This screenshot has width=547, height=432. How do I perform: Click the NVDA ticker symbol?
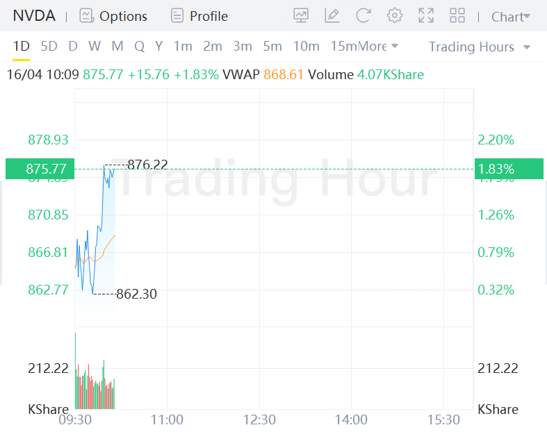[x=34, y=16]
